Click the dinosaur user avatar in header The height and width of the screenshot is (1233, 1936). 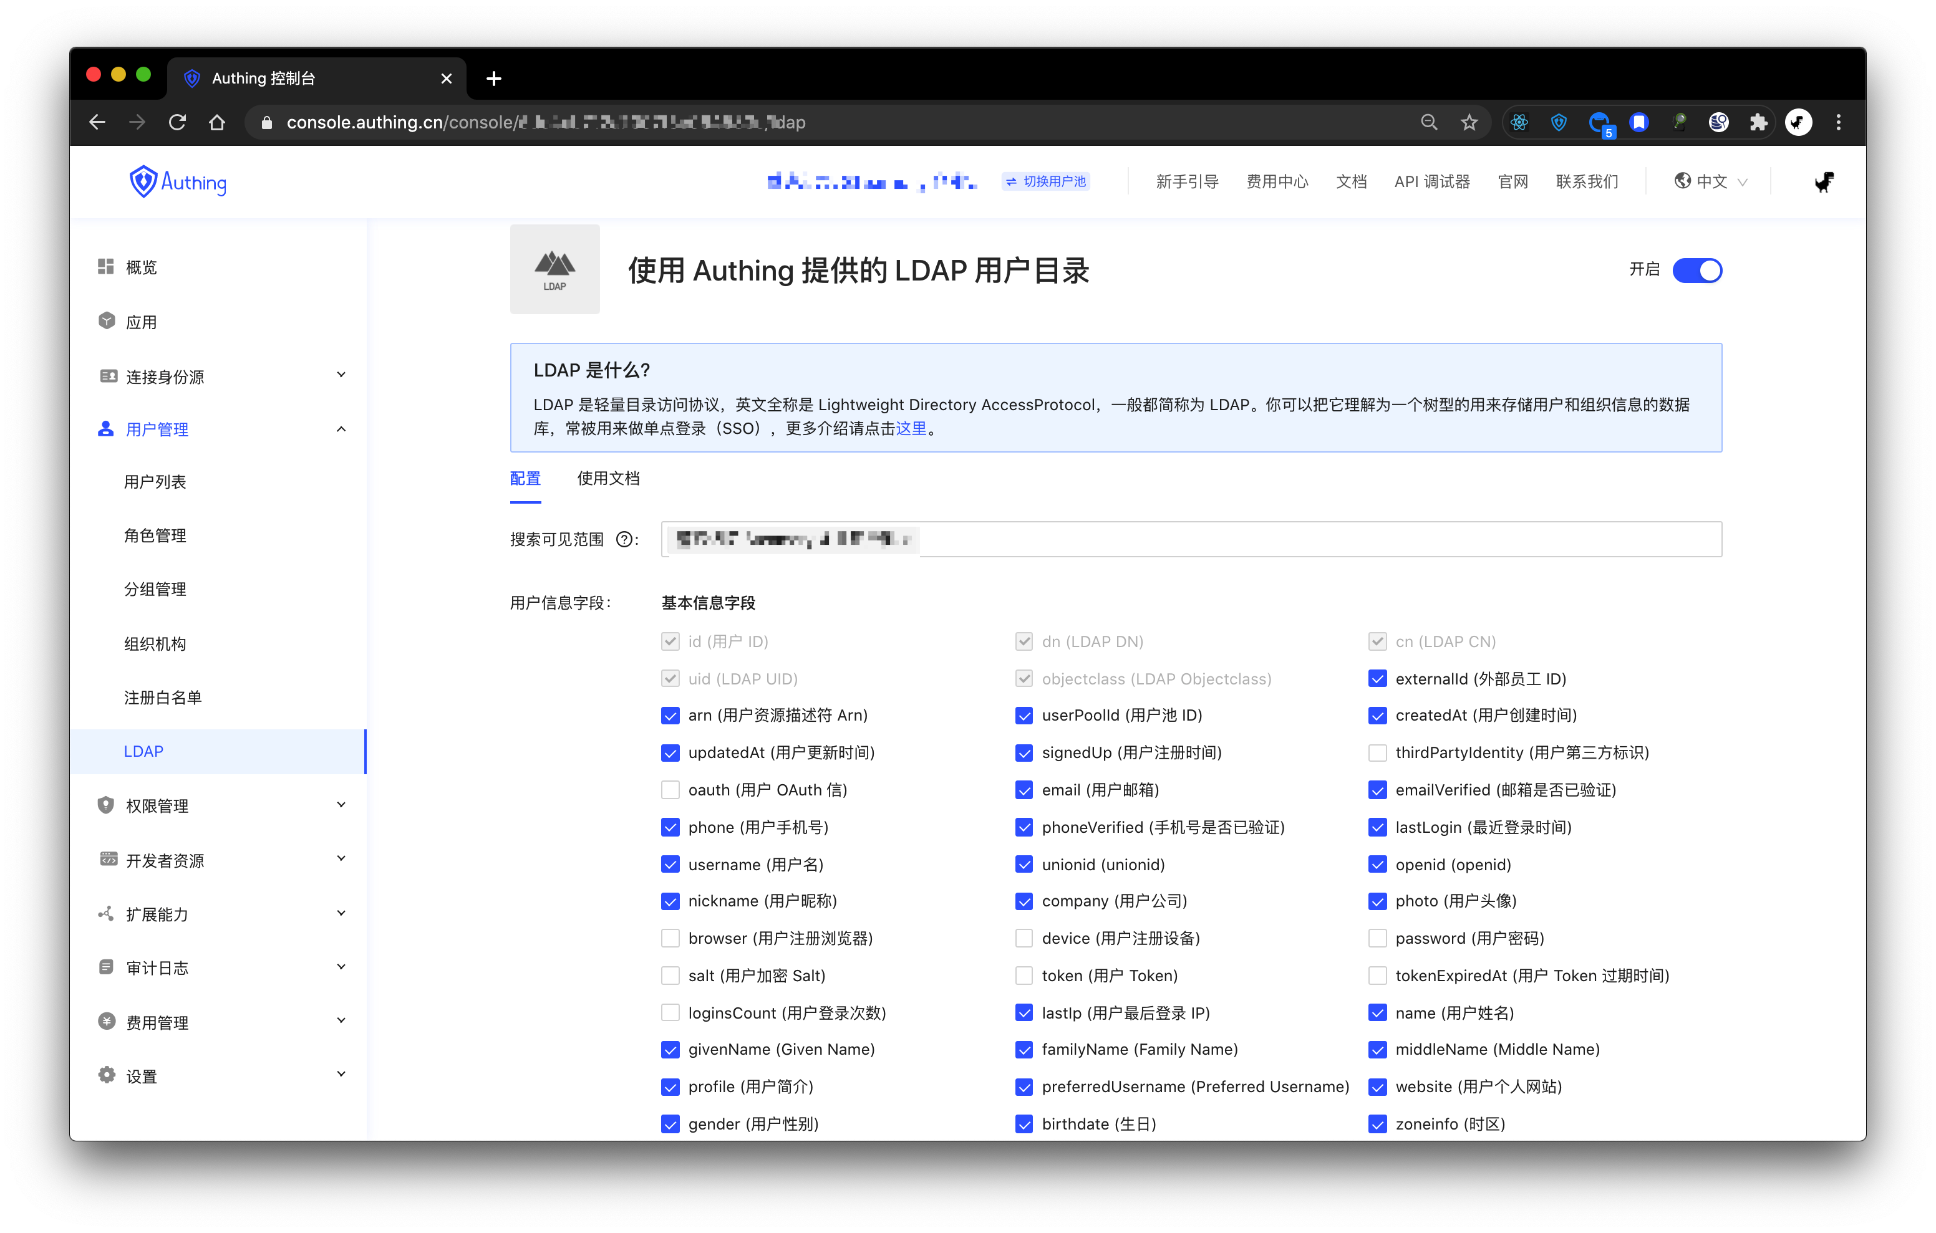click(1824, 181)
